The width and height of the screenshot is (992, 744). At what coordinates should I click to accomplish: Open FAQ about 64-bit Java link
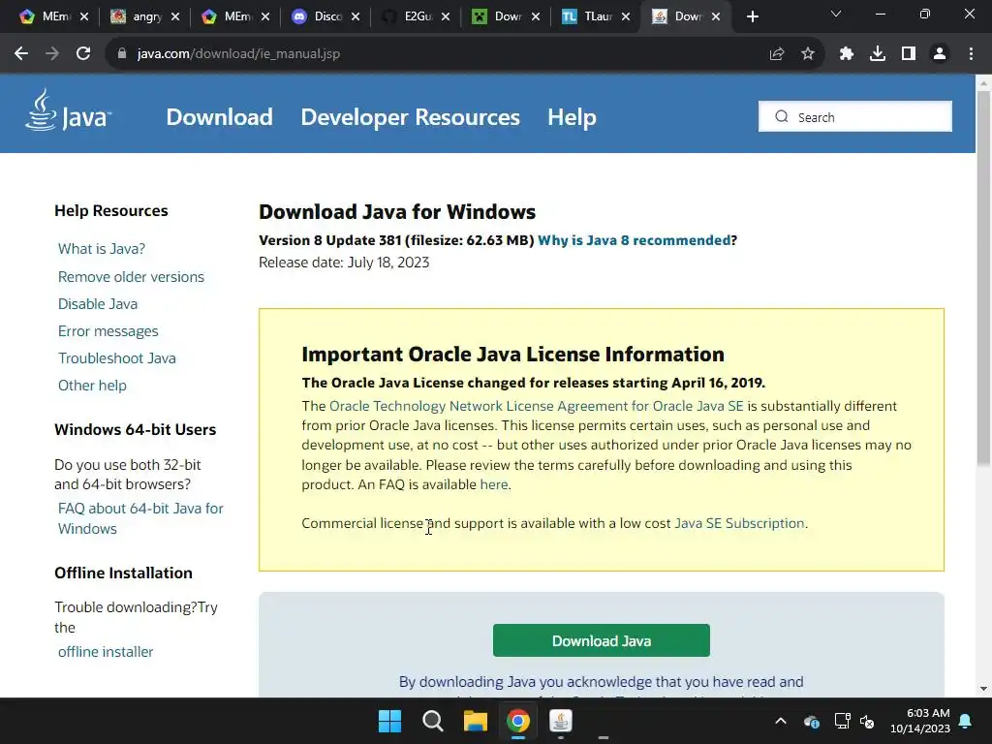(140, 519)
